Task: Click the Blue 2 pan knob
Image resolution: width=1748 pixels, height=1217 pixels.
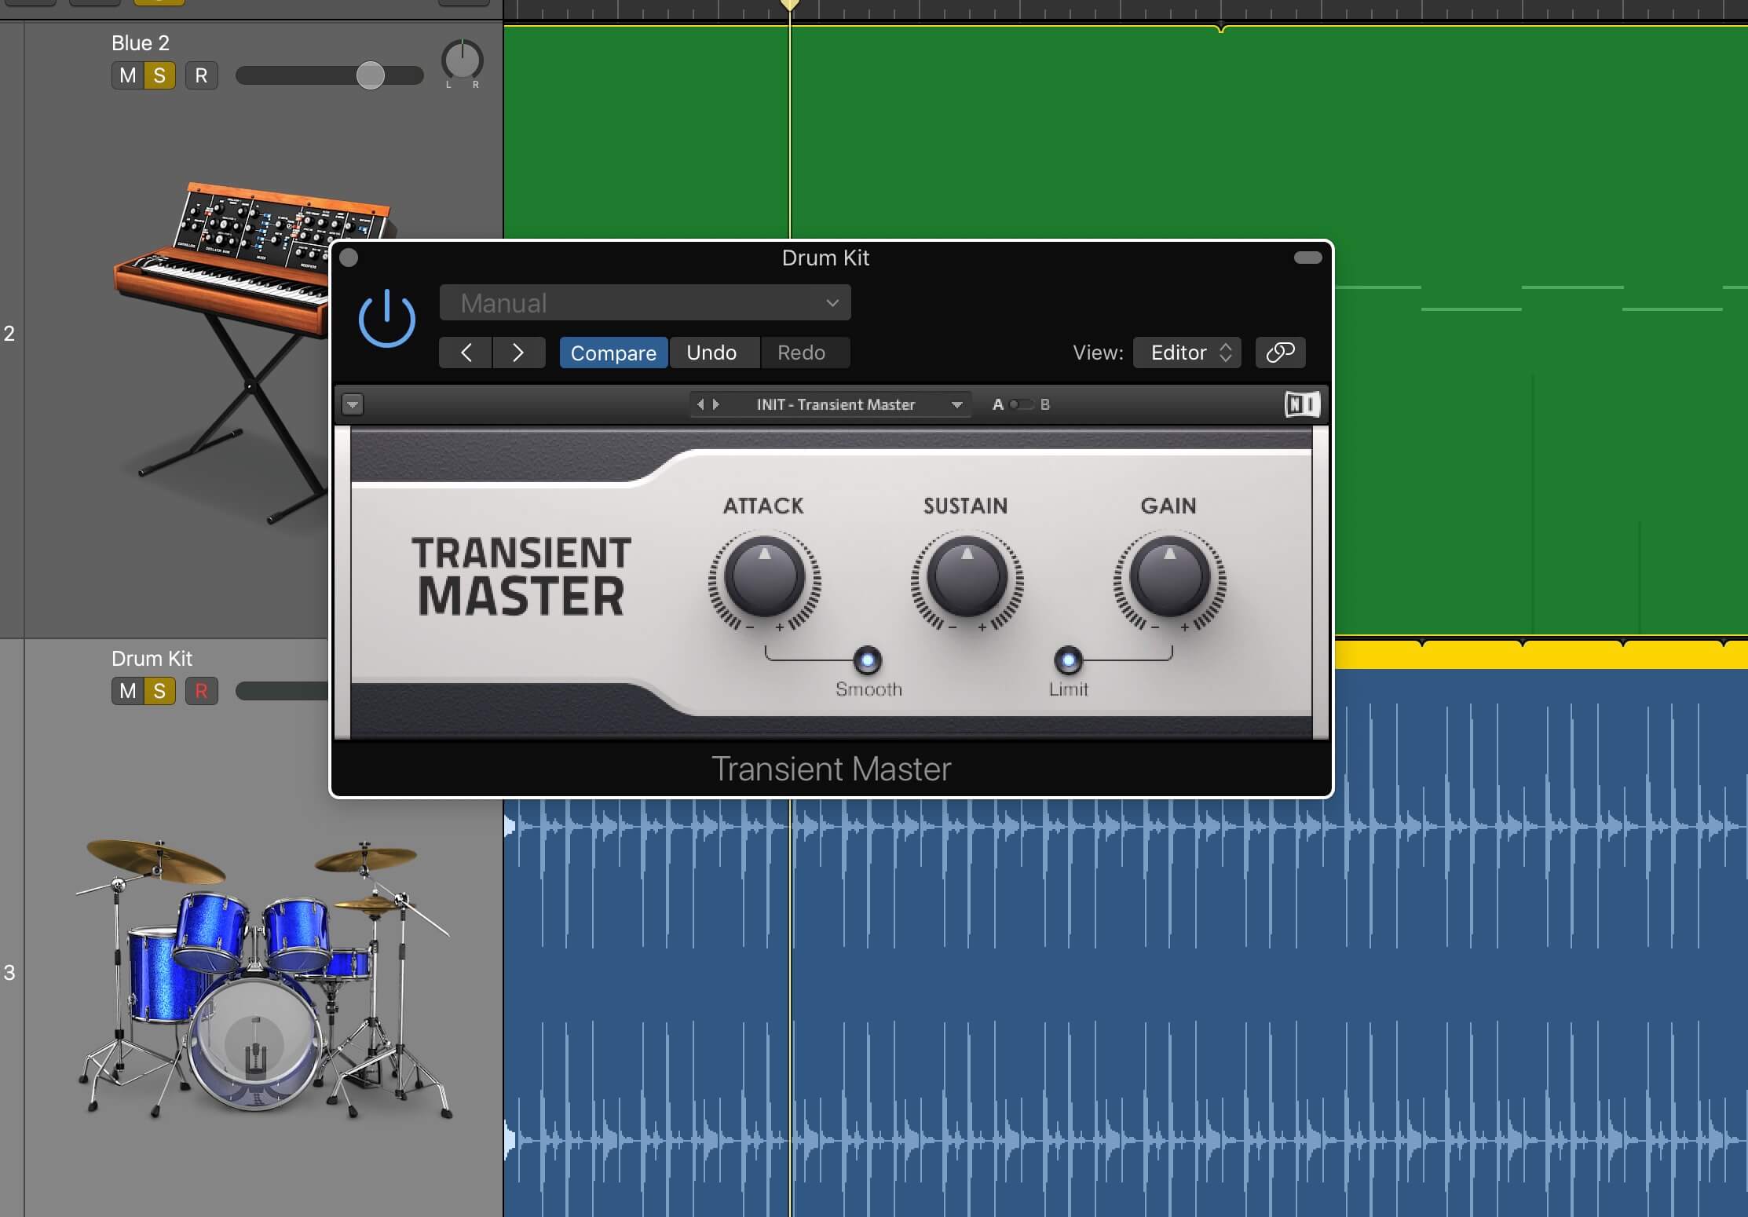Action: click(x=462, y=60)
